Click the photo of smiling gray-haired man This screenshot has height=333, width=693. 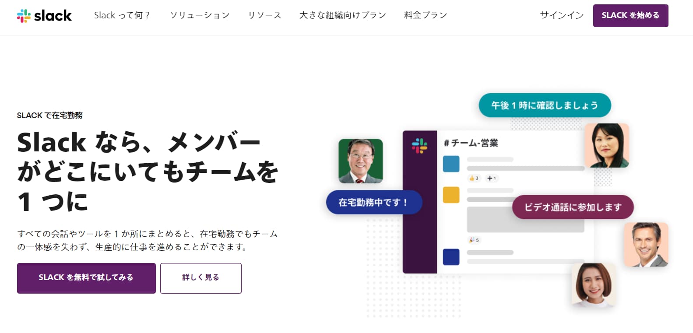pos(646,245)
